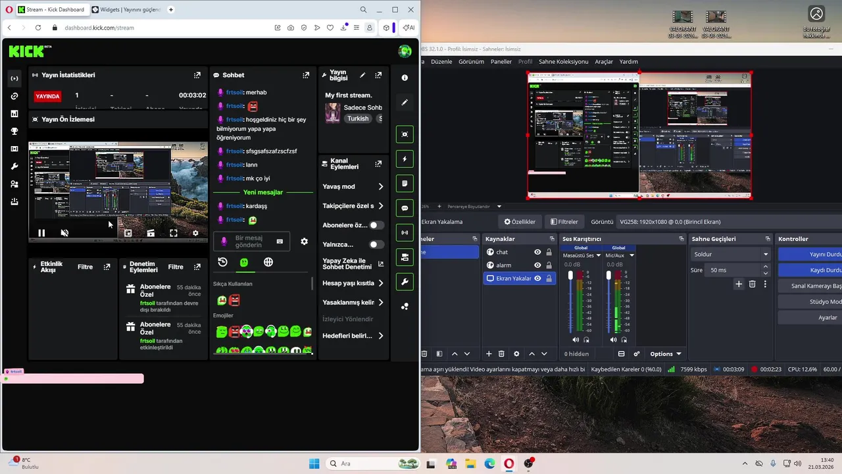Open the trophy icon in Kick left sidebar
Screen dimensions: 842x474
14,131
